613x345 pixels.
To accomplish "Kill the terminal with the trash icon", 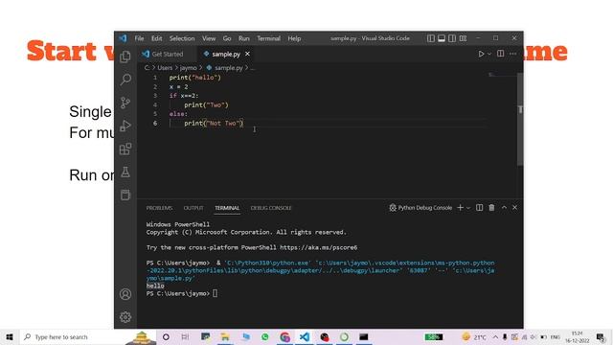I will 491,208.
